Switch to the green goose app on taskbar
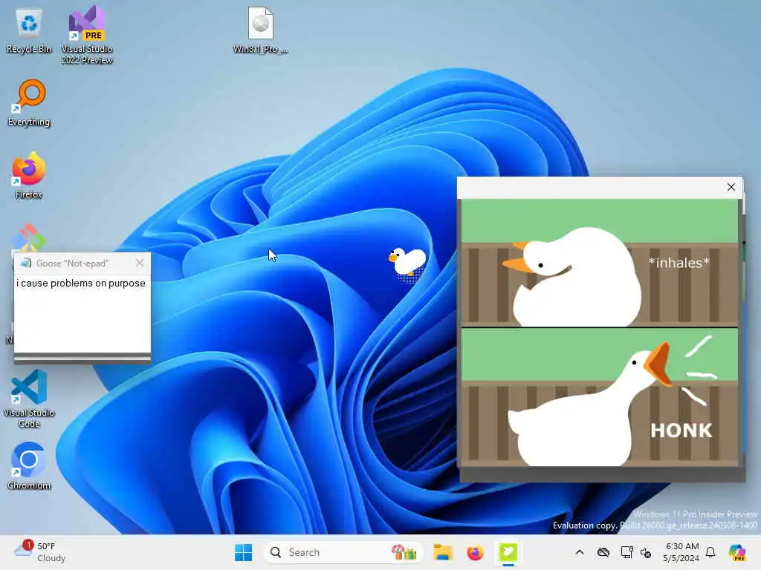Image resolution: width=761 pixels, height=570 pixels. pyautogui.click(x=508, y=552)
